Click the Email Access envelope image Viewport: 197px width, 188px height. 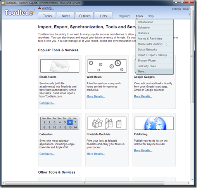(60, 66)
